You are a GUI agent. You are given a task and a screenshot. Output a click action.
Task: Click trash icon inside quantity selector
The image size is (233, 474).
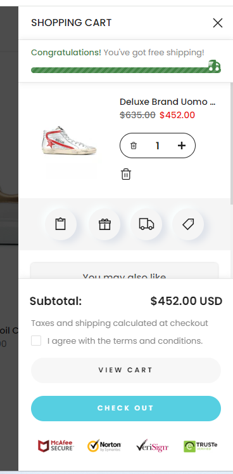[133, 146]
